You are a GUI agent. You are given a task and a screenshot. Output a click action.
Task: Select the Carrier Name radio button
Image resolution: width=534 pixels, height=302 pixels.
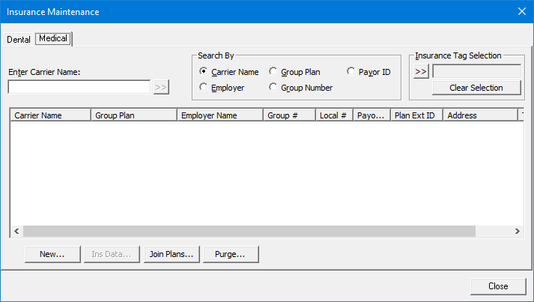pyautogui.click(x=204, y=72)
